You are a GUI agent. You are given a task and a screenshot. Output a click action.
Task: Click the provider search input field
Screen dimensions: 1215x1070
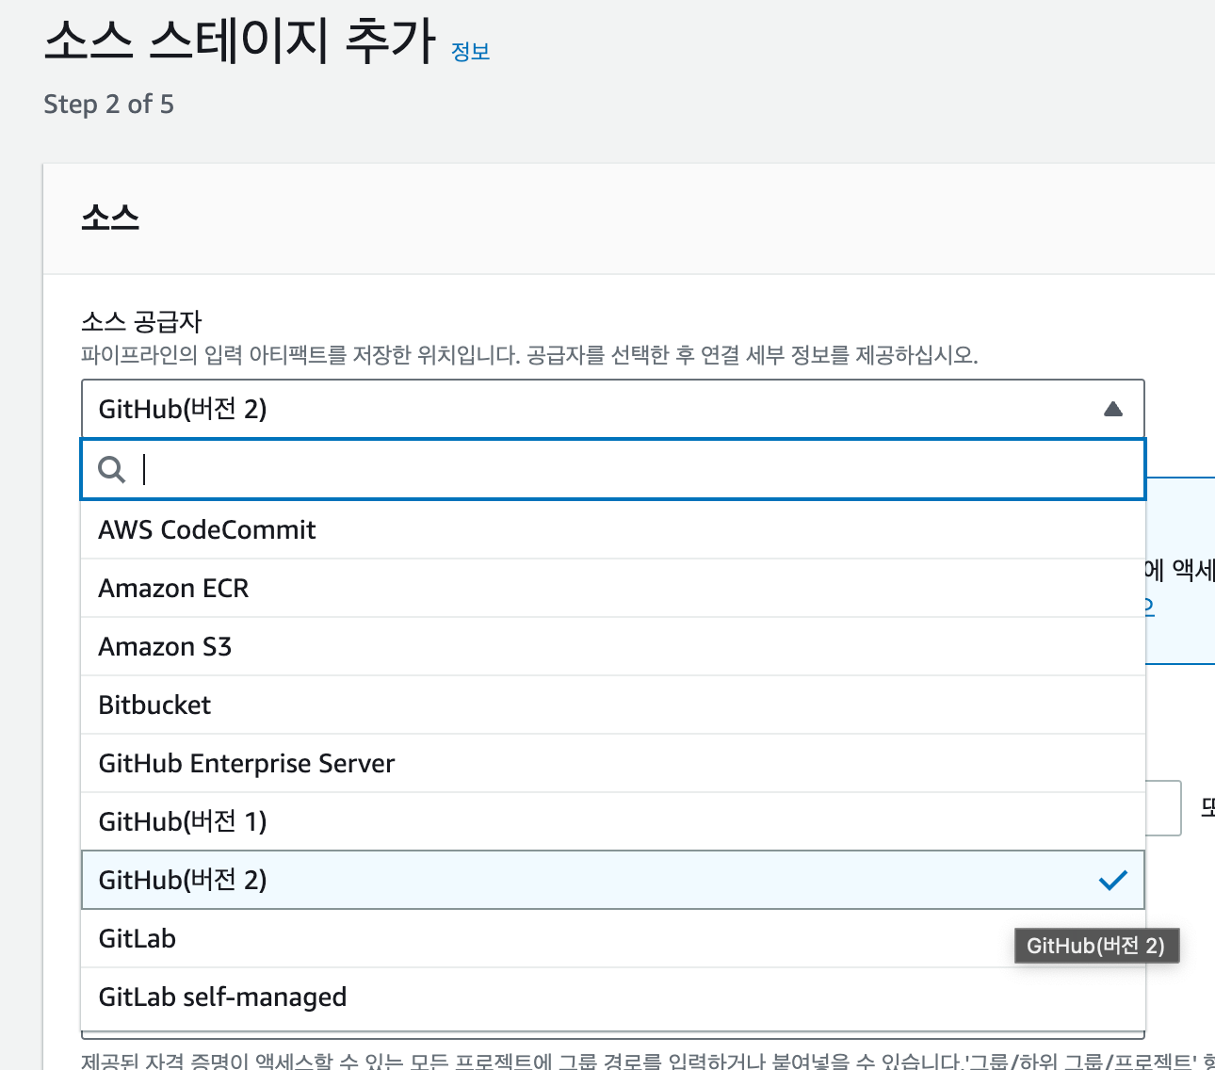(x=613, y=469)
